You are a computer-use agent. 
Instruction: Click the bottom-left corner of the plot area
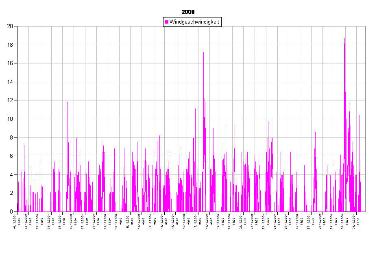pyautogui.click(x=18, y=211)
